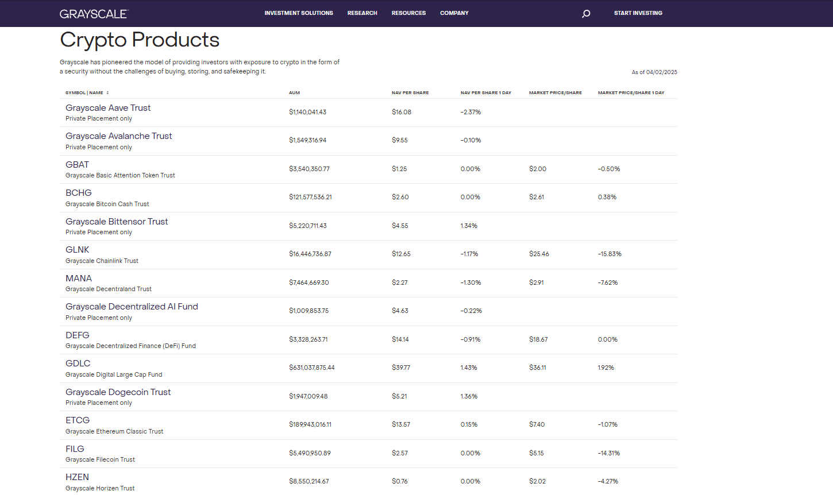Open Grayscale Avalanche Trust product
This screenshot has width=833, height=495.
pyautogui.click(x=119, y=136)
